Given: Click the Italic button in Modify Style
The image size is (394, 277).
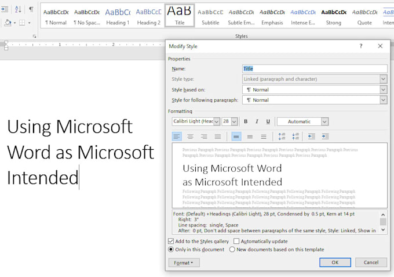Looking at the screenshot, I should [257, 121].
